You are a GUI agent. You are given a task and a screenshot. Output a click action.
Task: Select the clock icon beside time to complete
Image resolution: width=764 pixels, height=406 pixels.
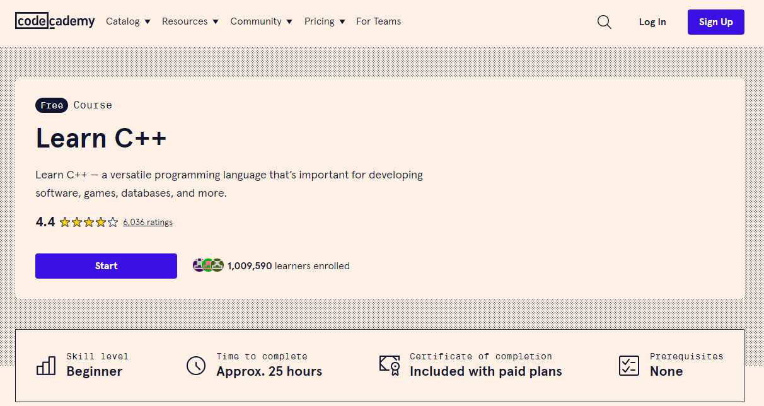tap(196, 365)
